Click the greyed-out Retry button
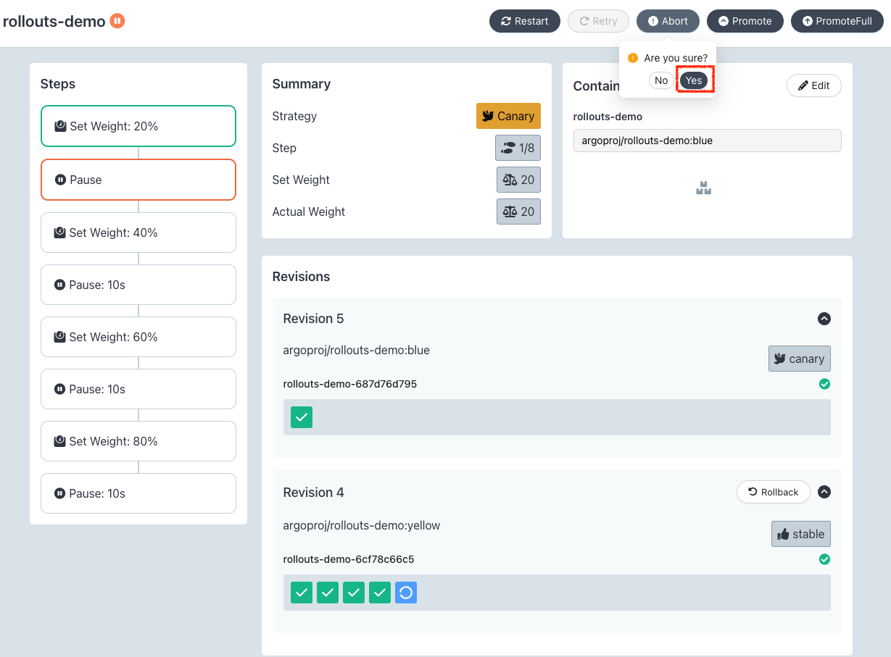The width and height of the screenshot is (891, 657). tap(599, 21)
